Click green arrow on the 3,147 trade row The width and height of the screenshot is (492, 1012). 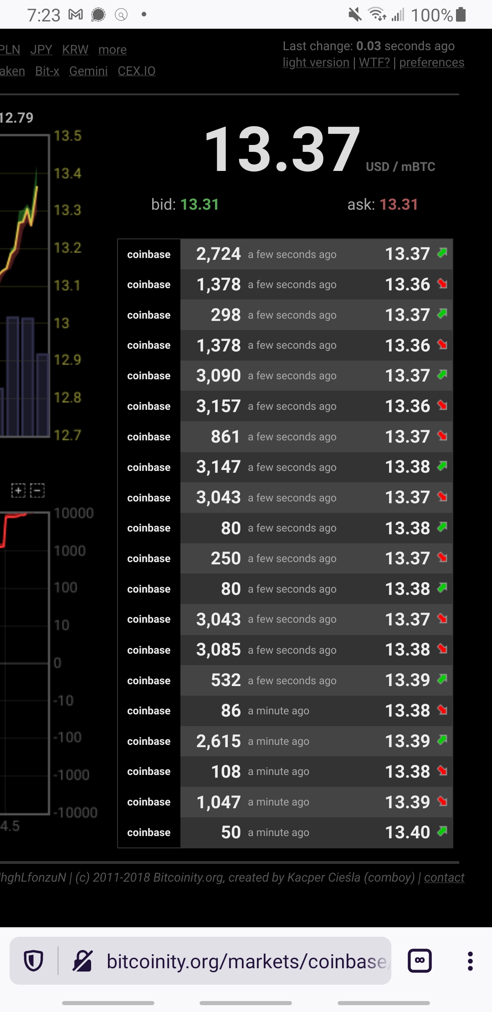[x=442, y=466]
